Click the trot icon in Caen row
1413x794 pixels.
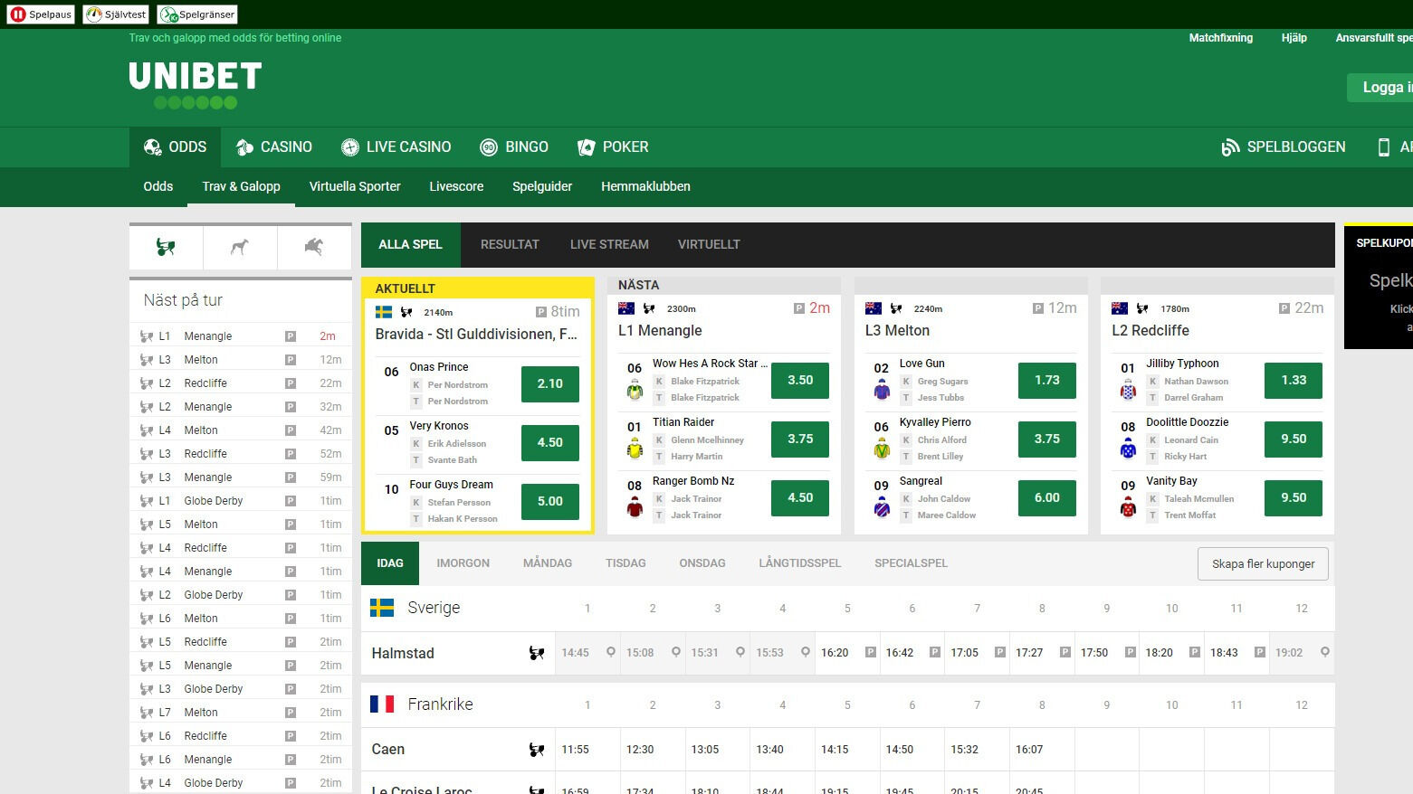click(537, 750)
